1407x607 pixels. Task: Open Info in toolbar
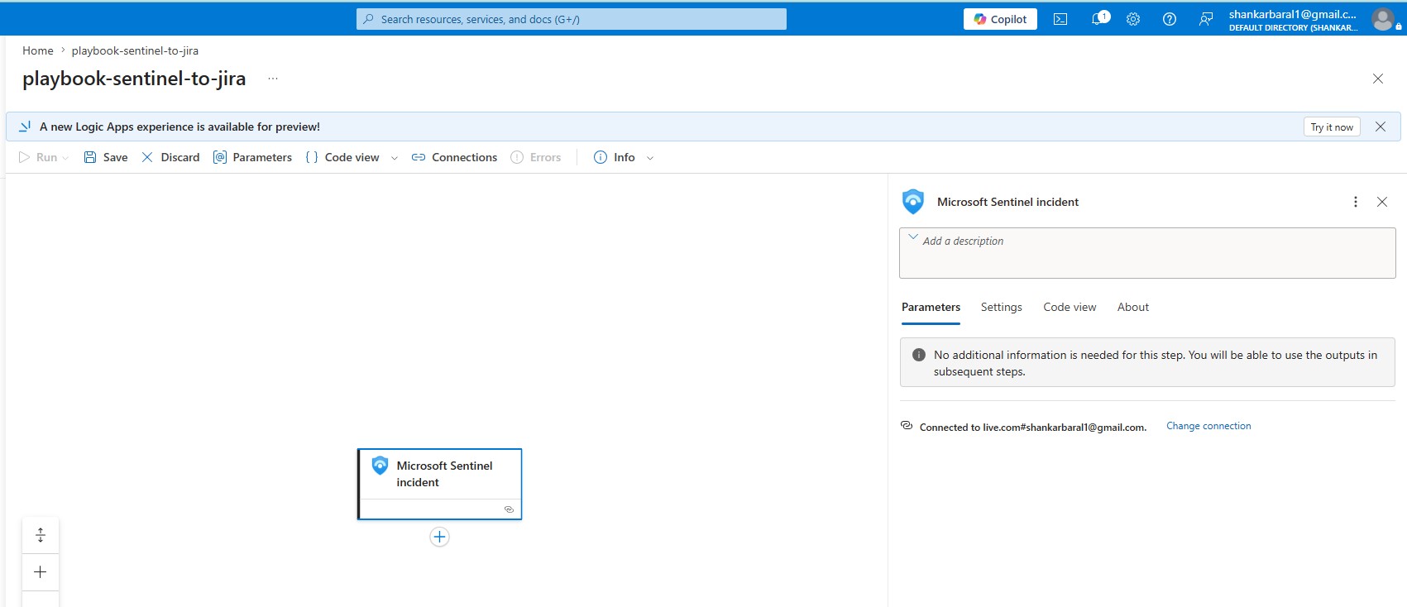click(x=615, y=157)
